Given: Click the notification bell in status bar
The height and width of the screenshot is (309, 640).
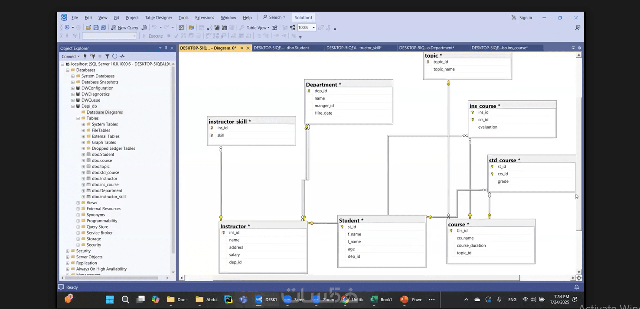Looking at the screenshot, I should pos(577,287).
